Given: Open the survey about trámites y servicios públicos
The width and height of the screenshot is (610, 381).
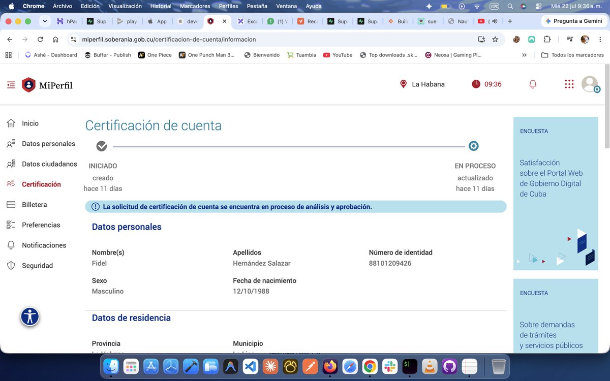Looking at the screenshot, I should point(556,316).
